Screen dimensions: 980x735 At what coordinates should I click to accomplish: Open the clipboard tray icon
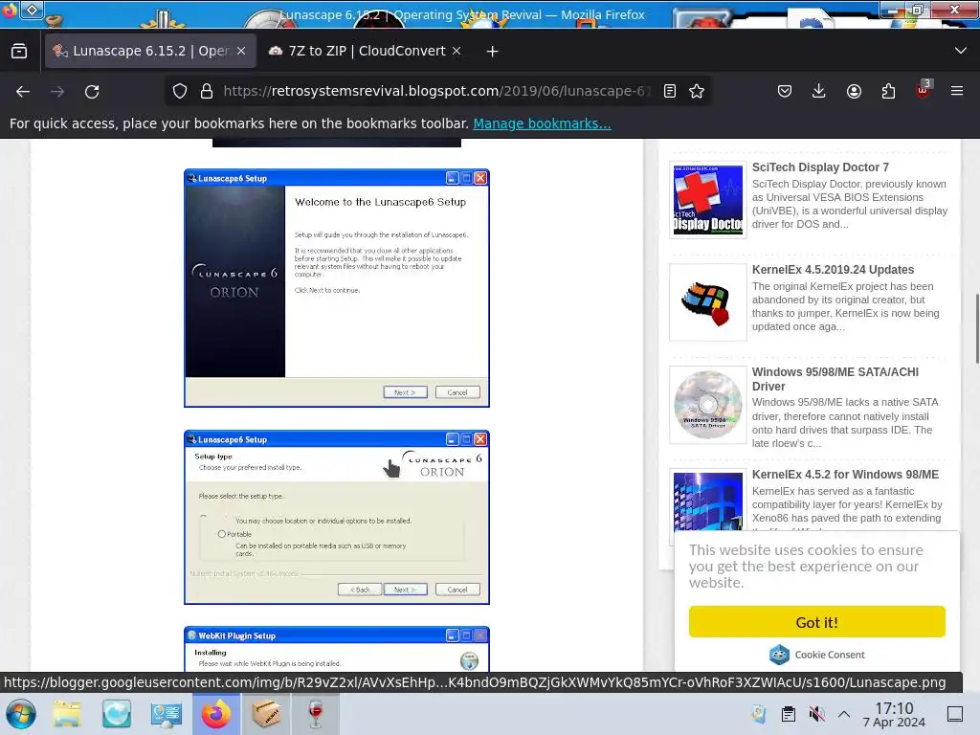click(789, 714)
